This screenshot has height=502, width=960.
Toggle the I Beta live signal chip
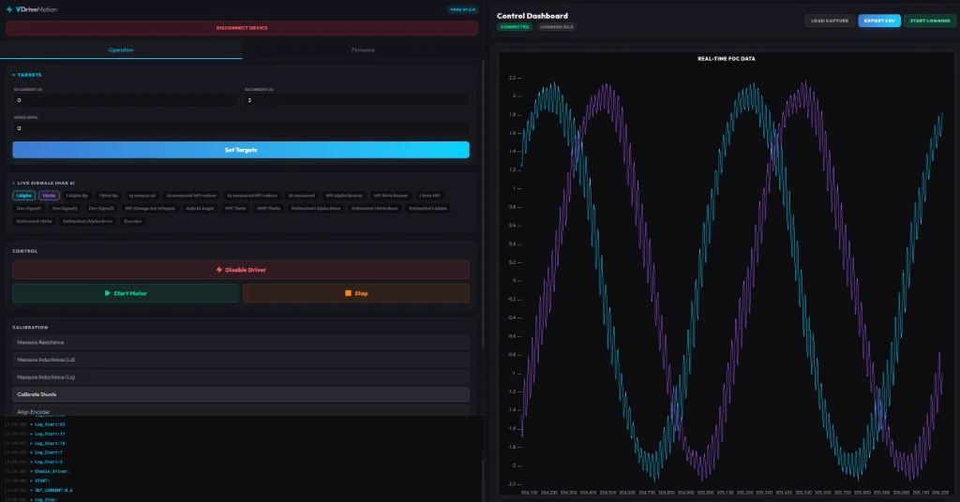[49, 196]
